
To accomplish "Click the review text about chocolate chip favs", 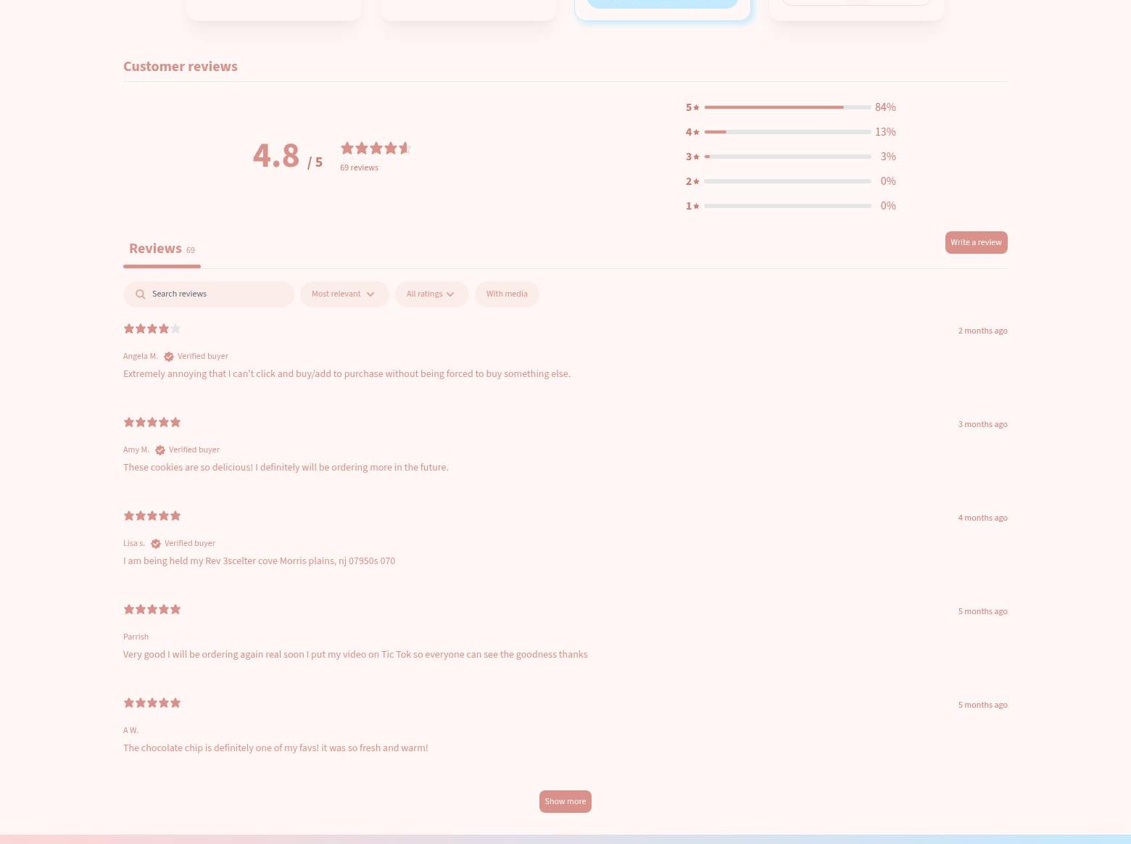I will pyautogui.click(x=275, y=748).
